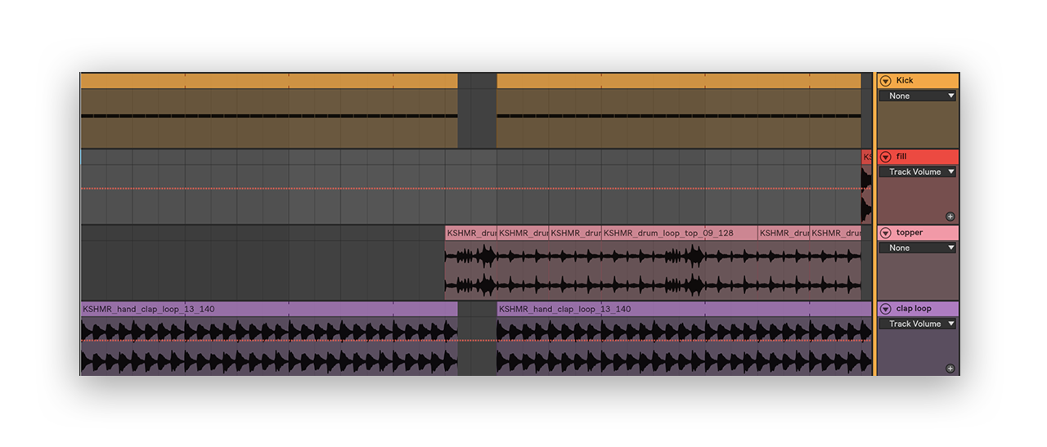Screen dimensions: 1047x447
Task: Fold the Kick track with its triangle
Action: pos(886,81)
